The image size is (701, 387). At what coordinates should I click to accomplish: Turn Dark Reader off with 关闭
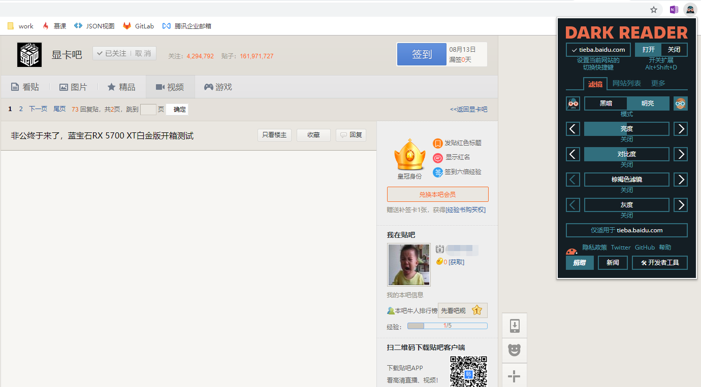(x=674, y=50)
